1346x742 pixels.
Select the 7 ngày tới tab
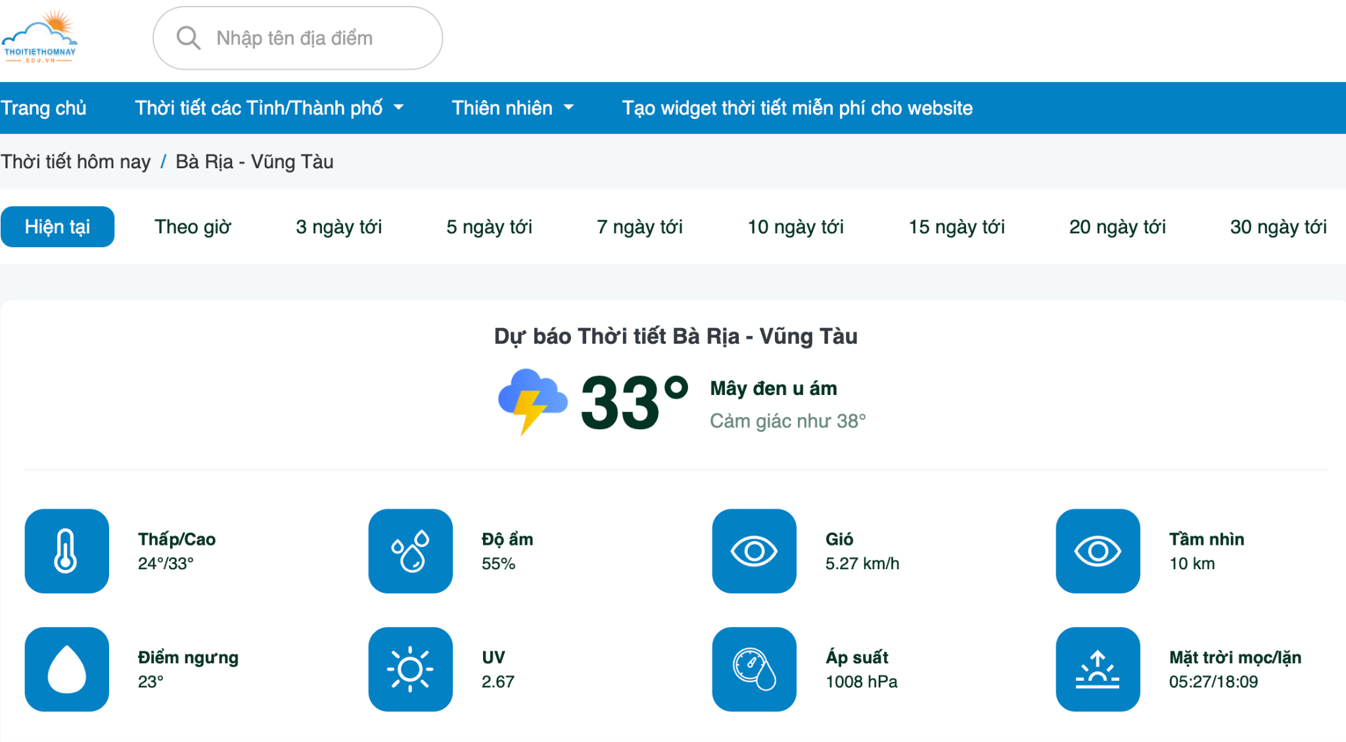click(639, 227)
